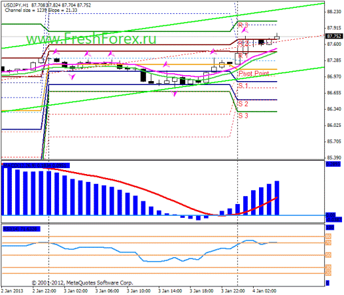Click the '3 Jan 18:00' time label
Image resolution: width=344 pixels, height=295 pixels.
[x=201, y=291]
